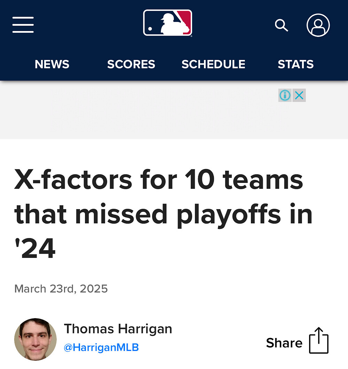Click the ad information icon

coord(284,96)
